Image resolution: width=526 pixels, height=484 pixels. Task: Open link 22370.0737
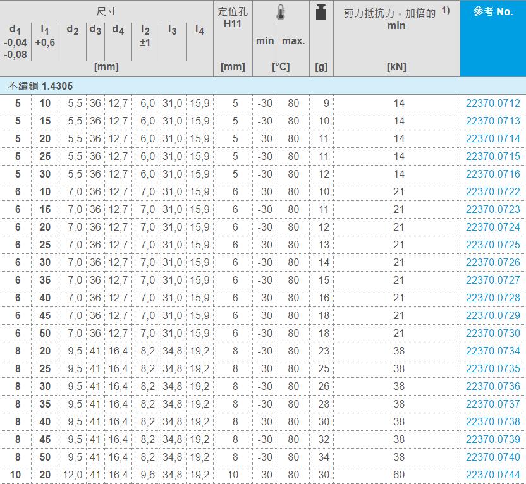[492, 404]
